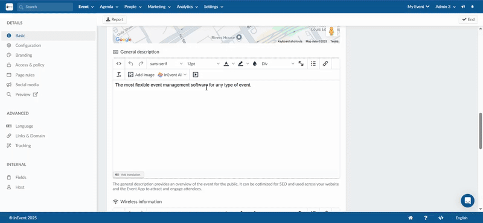Image resolution: width=483 pixels, height=223 pixels.
Task: Click the ink drop color icon
Action: [254, 64]
